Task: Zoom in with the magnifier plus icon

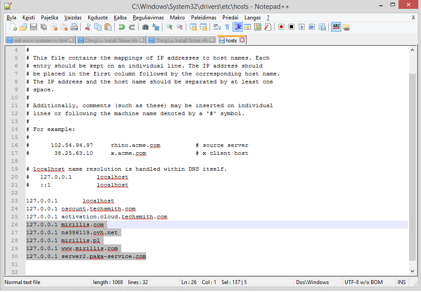Action: 169,27
